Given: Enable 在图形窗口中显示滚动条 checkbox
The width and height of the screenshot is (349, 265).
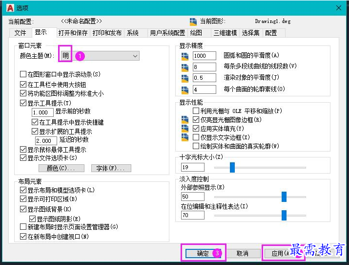Looking at the screenshot, I should (23, 74).
